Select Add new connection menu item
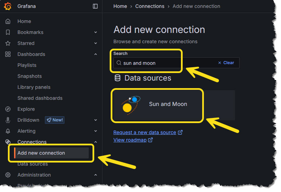The height and width of the screenshot is (192, 281). click(x=51, y=153)
